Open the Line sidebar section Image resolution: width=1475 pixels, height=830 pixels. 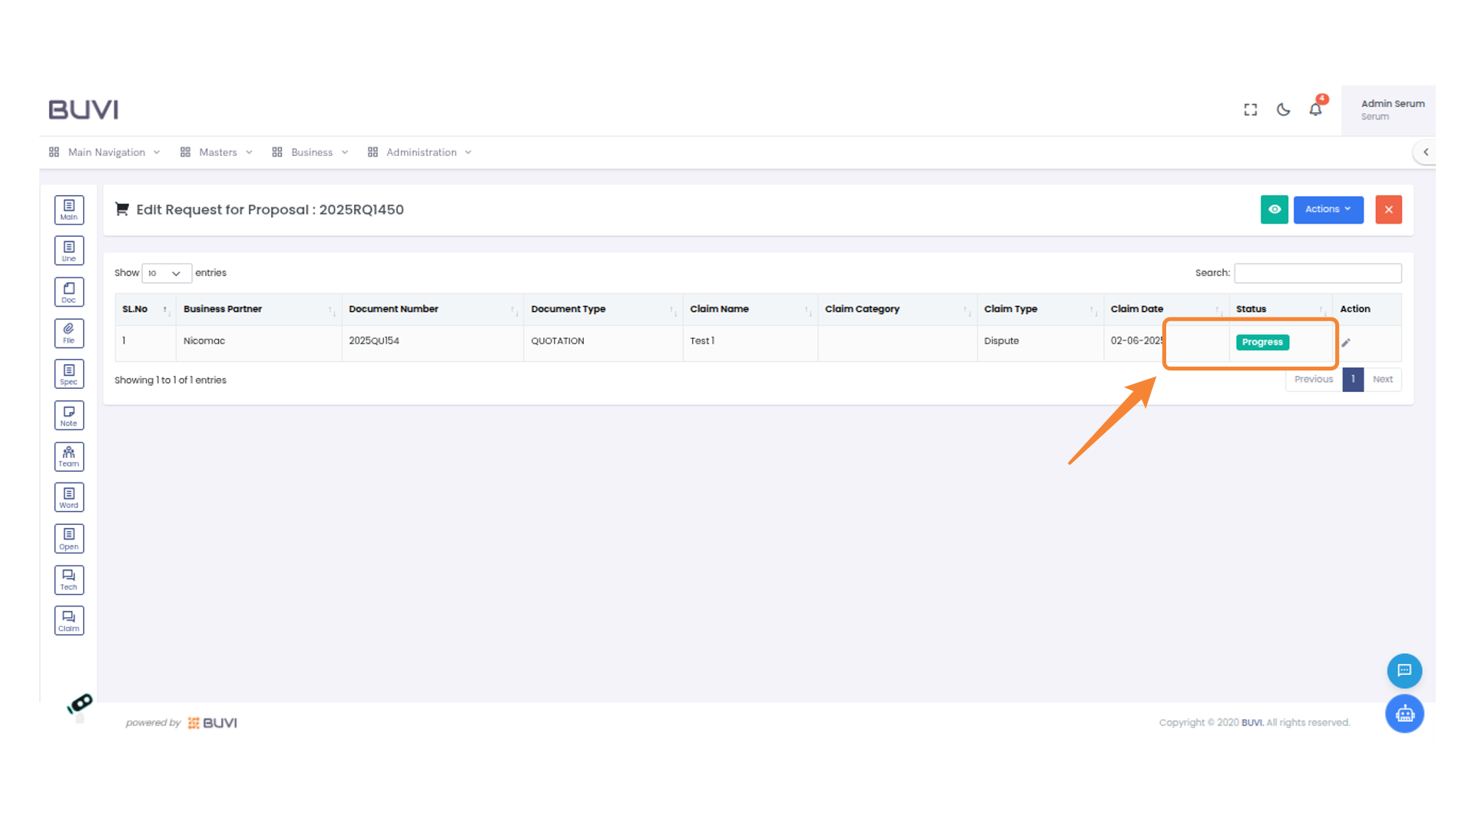[x=69, y=251]
